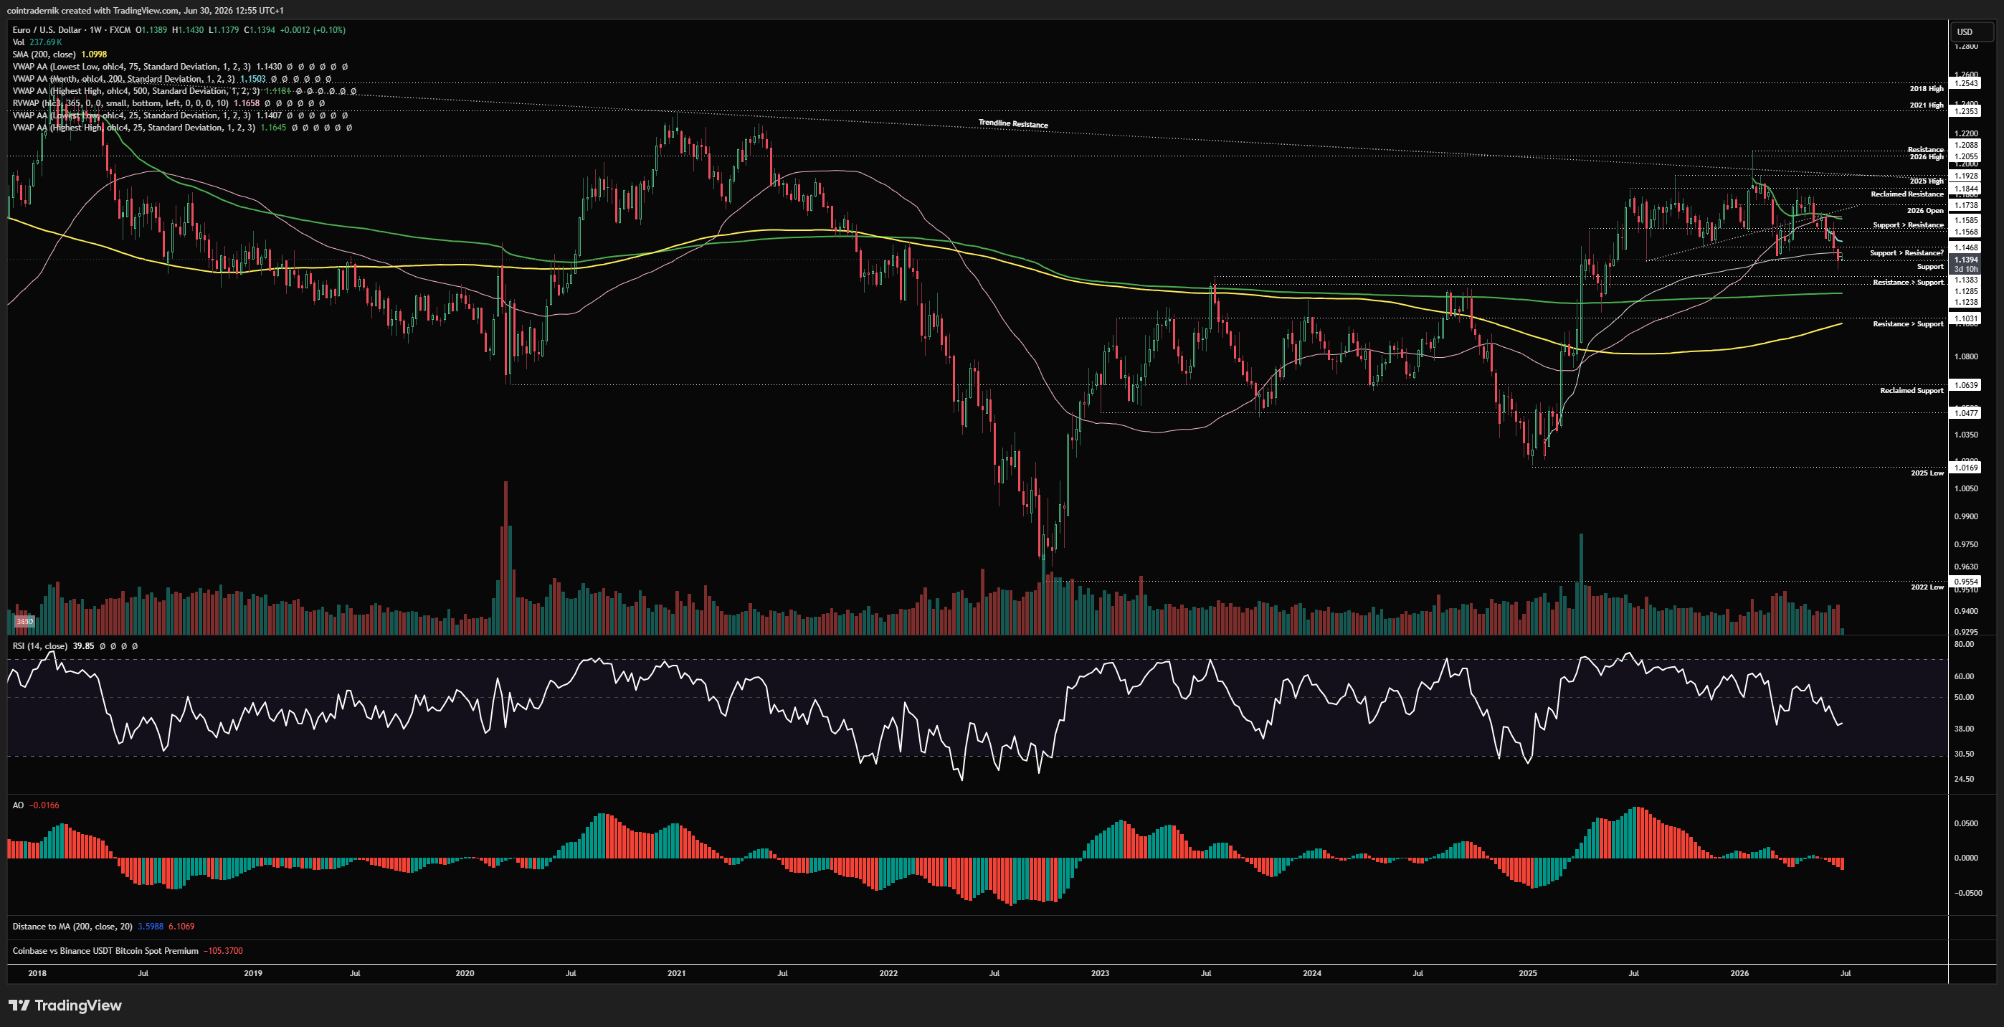Select the 1.2353 price label

pyautogui.click(x=1966, y=111)
